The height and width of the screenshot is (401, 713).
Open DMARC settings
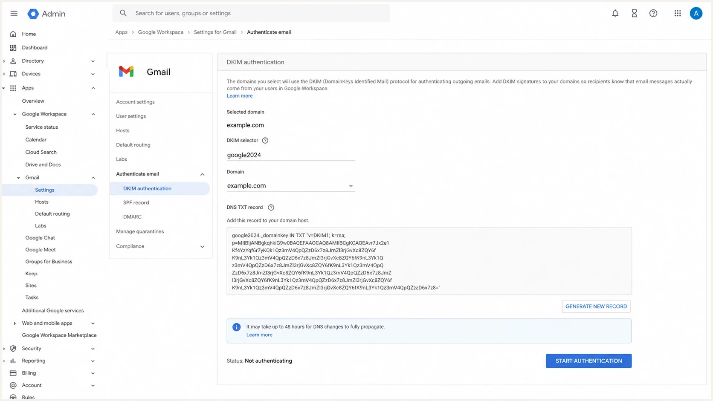[x=132, y=217]
